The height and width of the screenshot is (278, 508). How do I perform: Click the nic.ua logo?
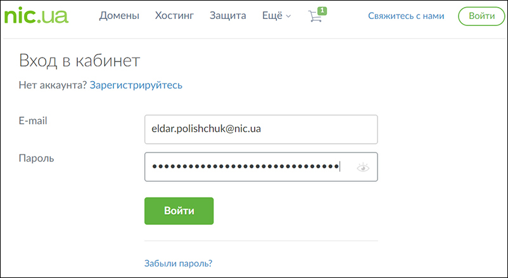(35, 15)
